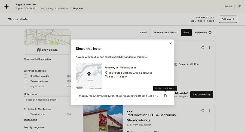This screenshot has width=245, height=132.
Task: Close the Share this hotel dialog
Action: point(170,43)
